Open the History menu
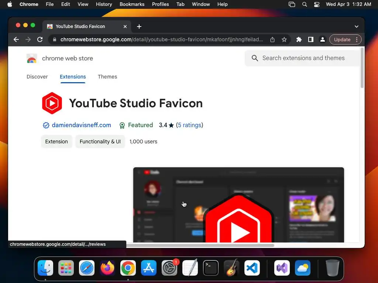The width and height of the screenshot is (378, 283). pos(104,4)
